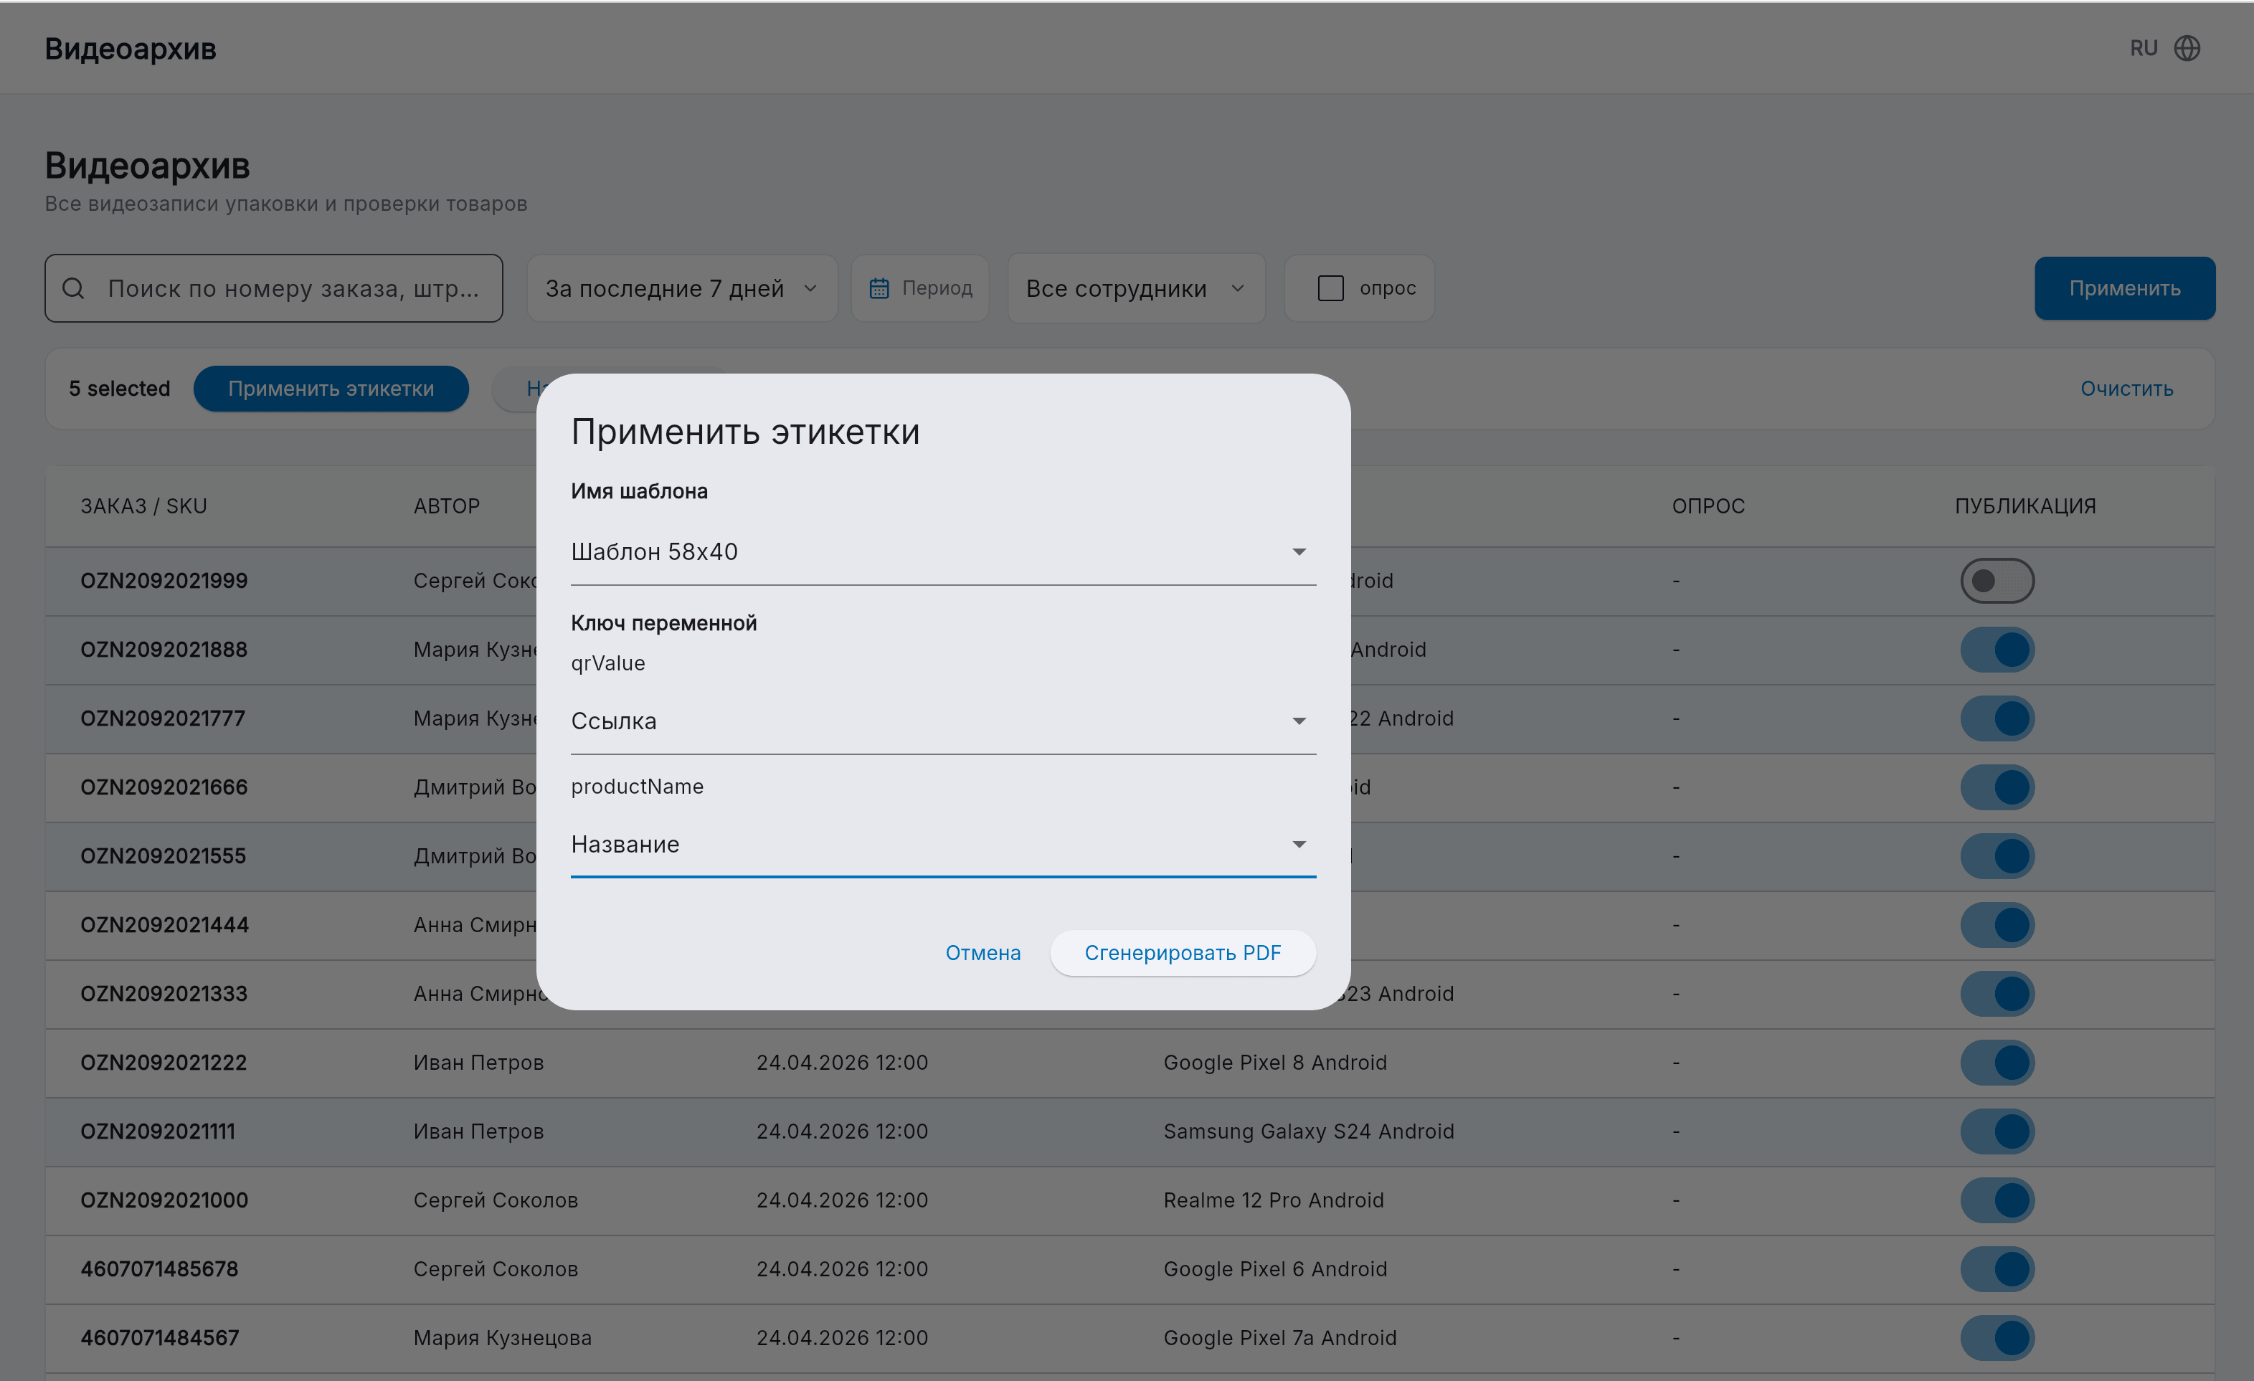Click Samsung Galaxy S24 Android cell

click(1308, 1131)
